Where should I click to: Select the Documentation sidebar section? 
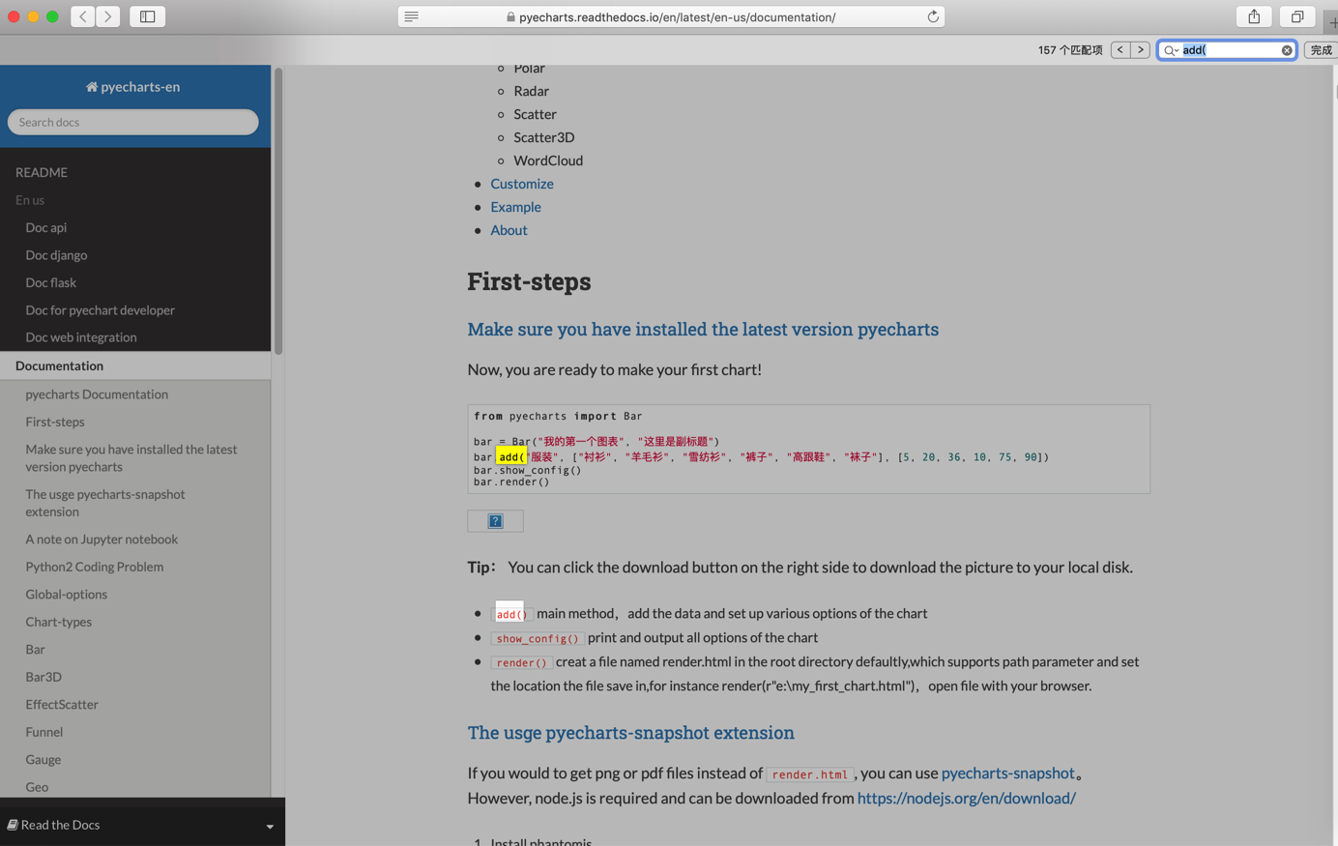[x=135, y=365]
